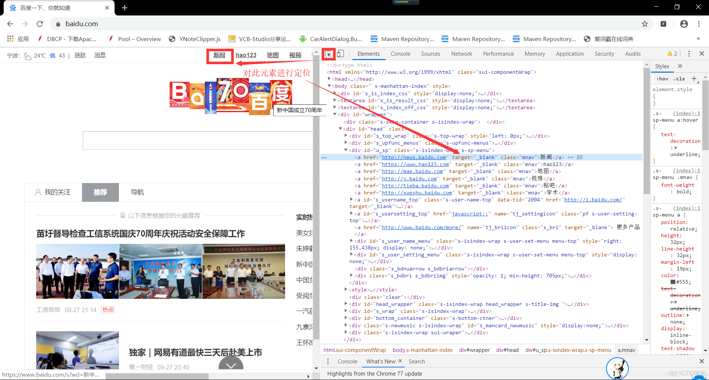Open the Chrome profile avatar icon
This screenshot has height=380, width=709.
tap(684, 24)
